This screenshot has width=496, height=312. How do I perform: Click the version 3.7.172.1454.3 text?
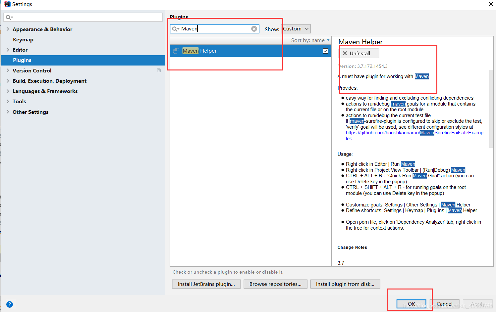click(363, 66)
